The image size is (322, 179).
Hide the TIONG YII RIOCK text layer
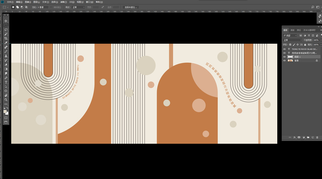(284, 49)
